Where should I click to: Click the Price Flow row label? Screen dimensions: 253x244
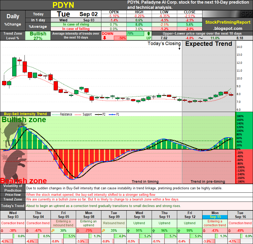coord(13,195)
